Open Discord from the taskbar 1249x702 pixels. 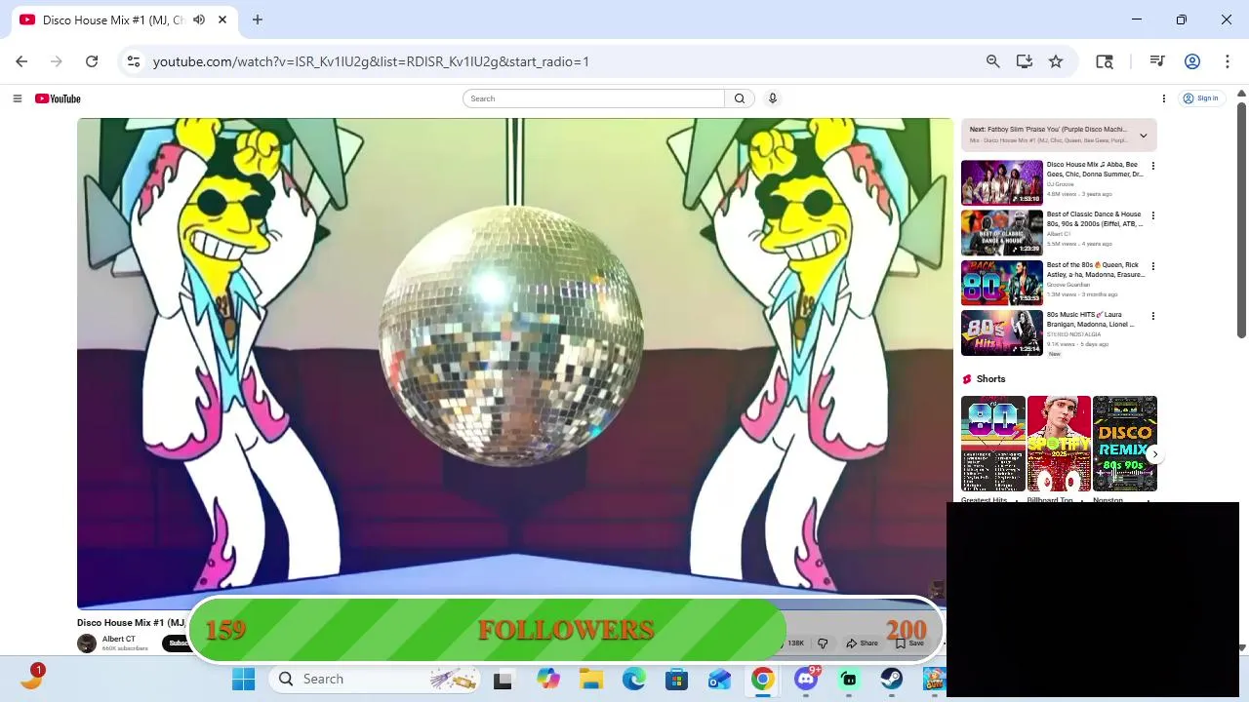tap(806, 679)
